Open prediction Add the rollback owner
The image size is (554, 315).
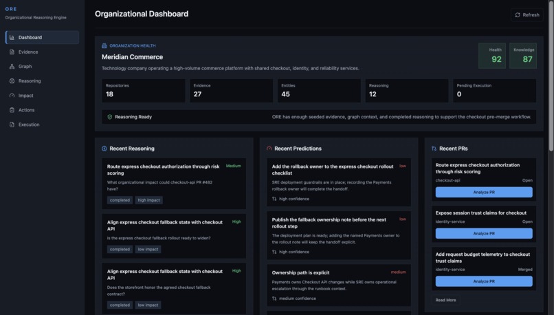tap(339, 182)
